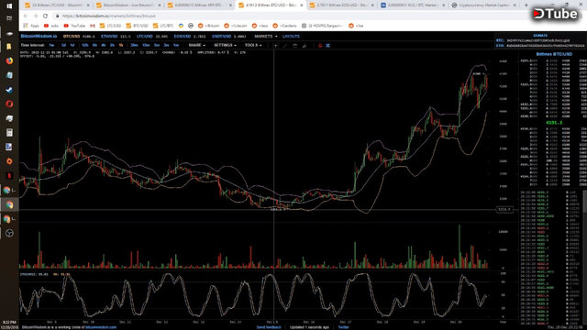
Task: Open the Opera icon on taskbar
Action: [9, 104]
